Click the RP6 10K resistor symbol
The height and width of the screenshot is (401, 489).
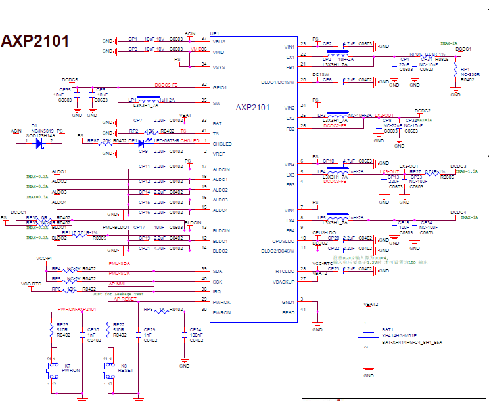coord(71,291)
